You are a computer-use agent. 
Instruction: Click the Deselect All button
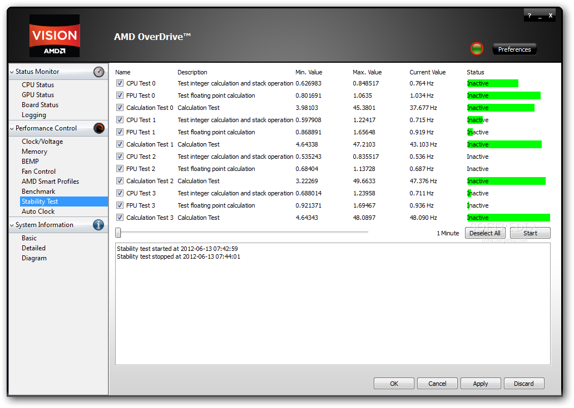click(x=484, y=233)
